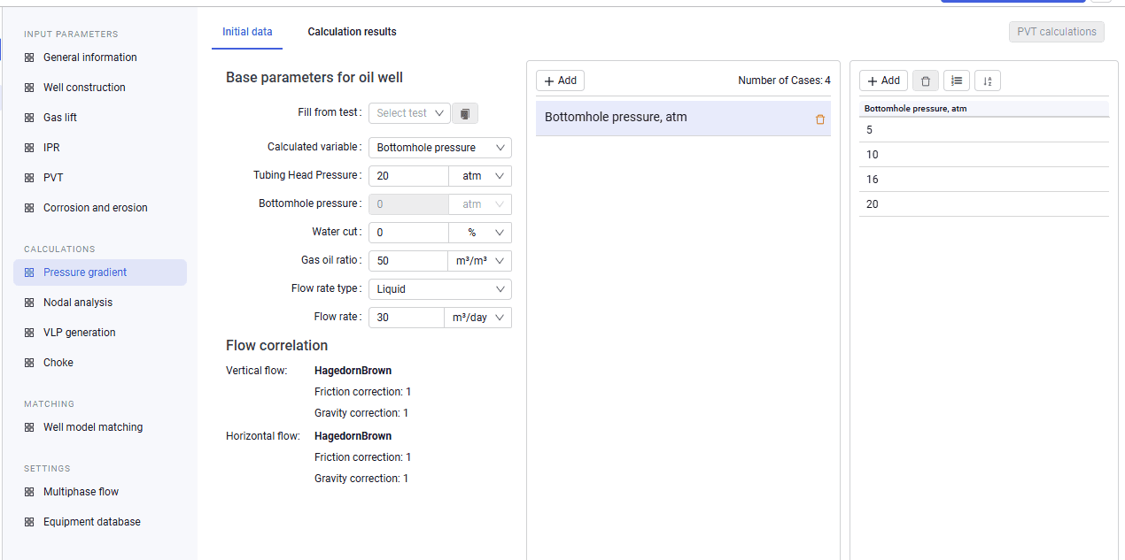Click the grid icon next to IPR
This screenshot has height=560, width=1125.
click(29, 148)
